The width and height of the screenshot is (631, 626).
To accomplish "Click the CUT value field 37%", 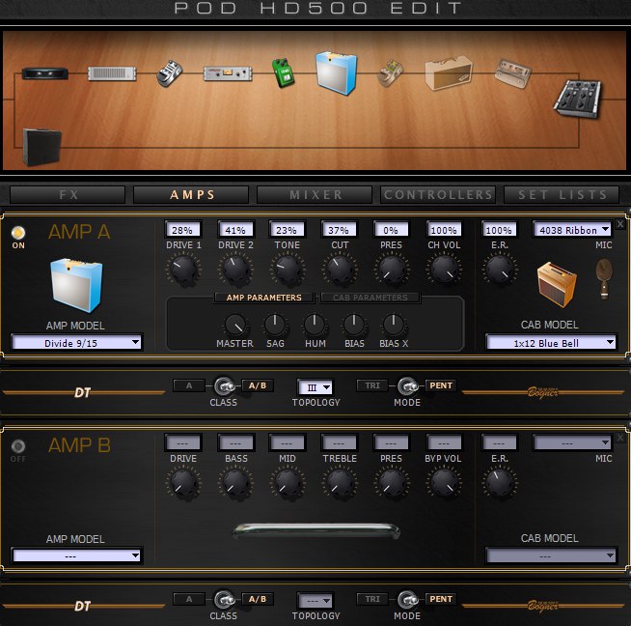I will click(x=340, y=230).
